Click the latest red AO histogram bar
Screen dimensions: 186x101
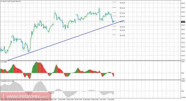pyautogui.click(x=114, y=75)
